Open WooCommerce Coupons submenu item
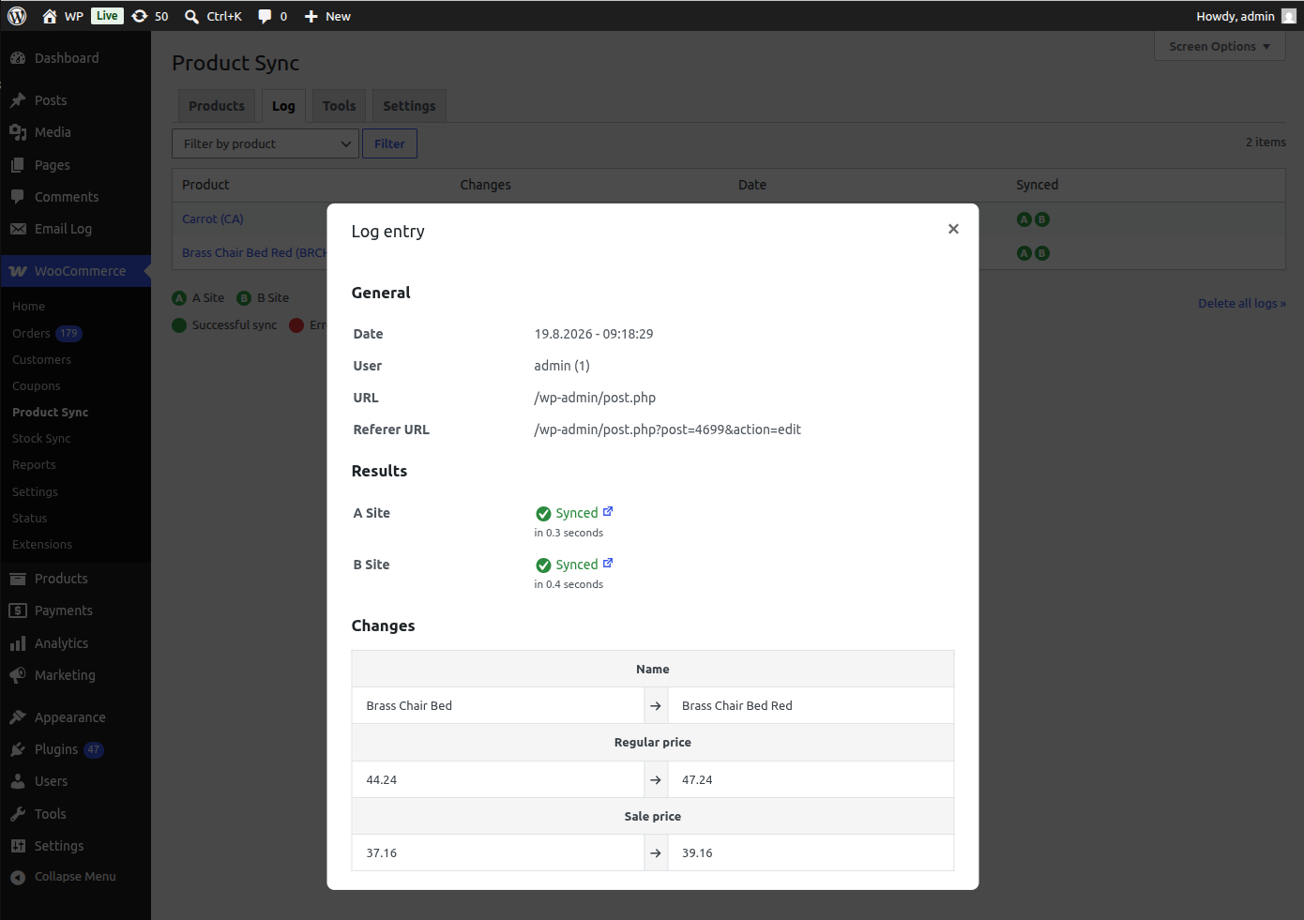1304x920 pixels. 37,386
